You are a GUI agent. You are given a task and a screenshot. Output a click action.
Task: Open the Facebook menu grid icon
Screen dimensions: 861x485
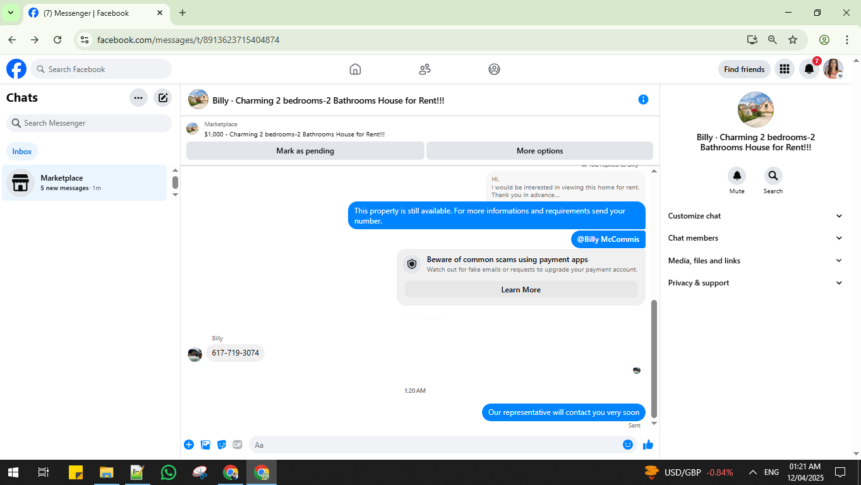785,69
